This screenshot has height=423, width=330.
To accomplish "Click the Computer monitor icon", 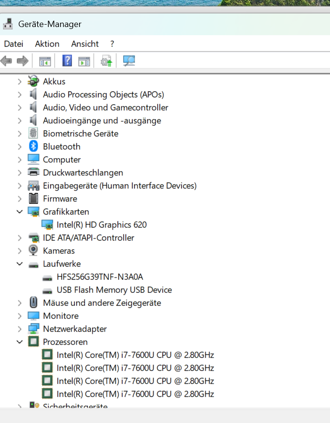I will pos(33,159).
